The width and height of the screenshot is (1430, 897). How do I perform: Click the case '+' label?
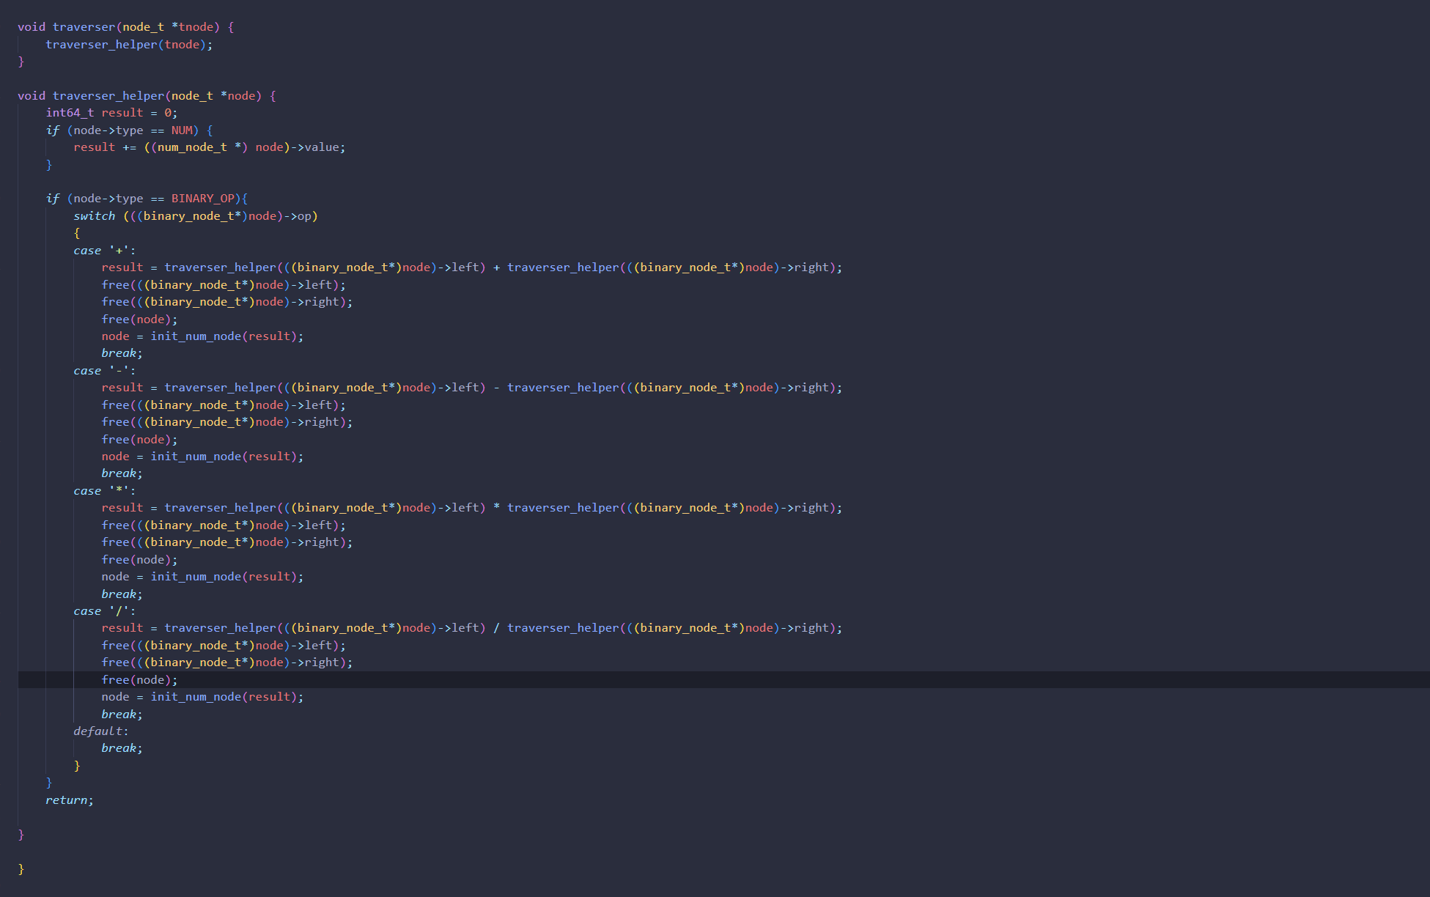pyautogui.click(x=104, y=251)
